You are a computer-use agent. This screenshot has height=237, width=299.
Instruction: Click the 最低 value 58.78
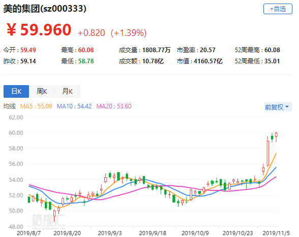click(86, 61)
